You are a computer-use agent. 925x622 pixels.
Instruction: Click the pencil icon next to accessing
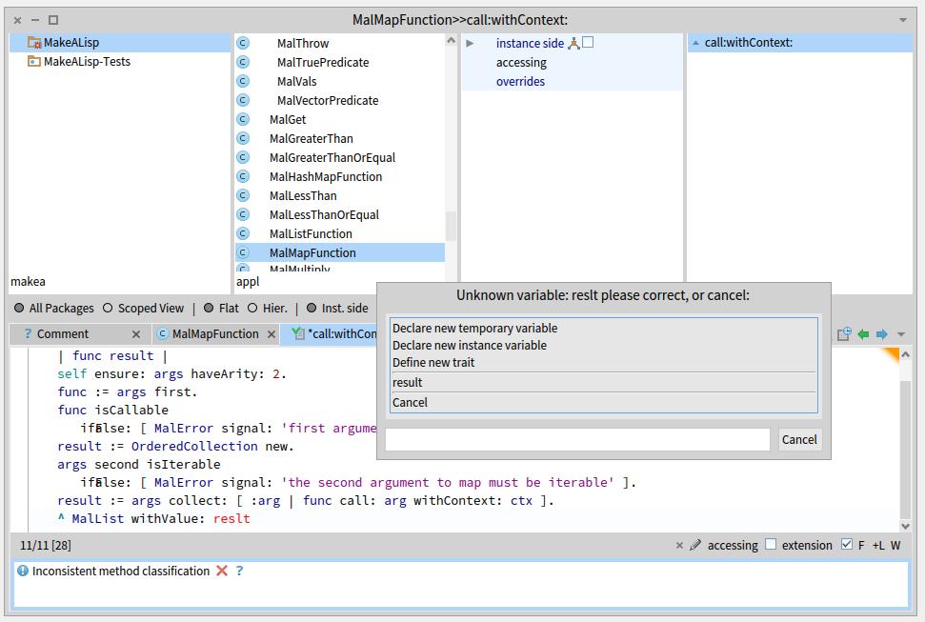[695, 546]
